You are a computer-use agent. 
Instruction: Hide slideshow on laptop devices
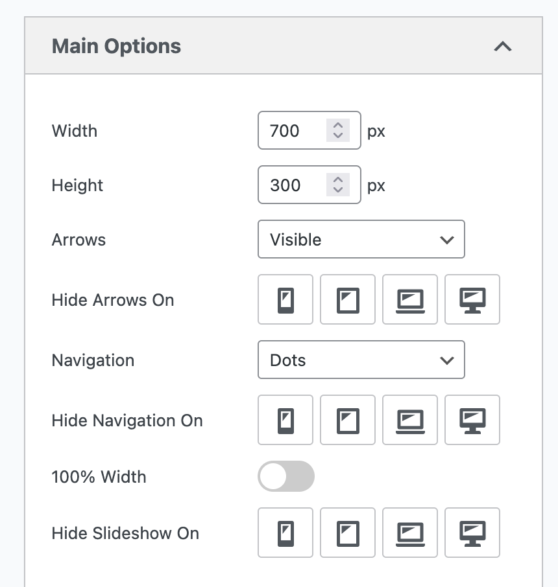[409, 533]
